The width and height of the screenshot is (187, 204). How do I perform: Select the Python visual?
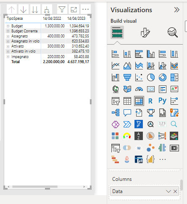[163, 101]
